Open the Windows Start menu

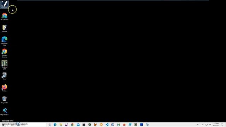click(x=3, y=125)
